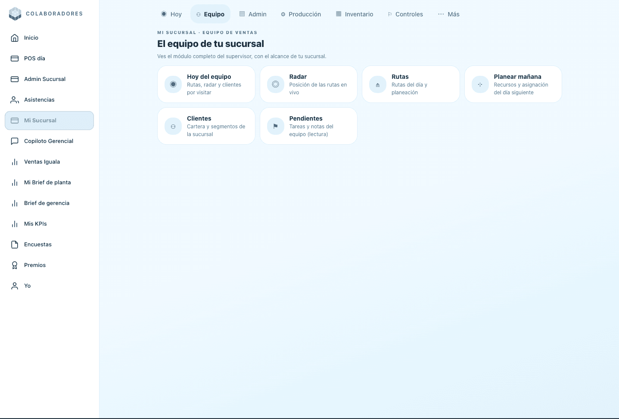
Task: Click the Ventas Iguala bar chart icon
Action: click(15, 162)
